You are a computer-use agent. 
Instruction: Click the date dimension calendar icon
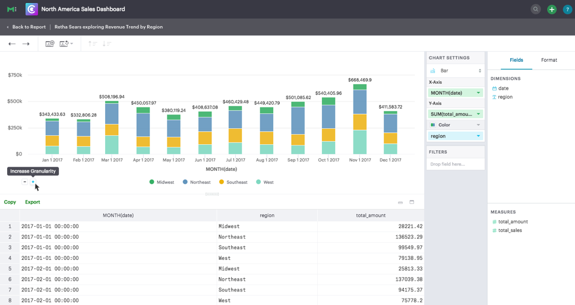(x=494, y=88)
